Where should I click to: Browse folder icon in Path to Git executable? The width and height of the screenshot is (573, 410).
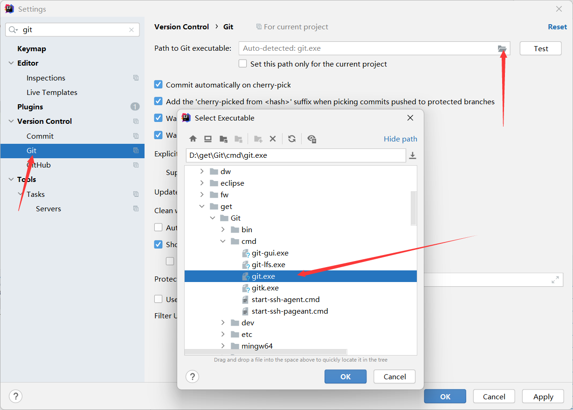point(502,48)
